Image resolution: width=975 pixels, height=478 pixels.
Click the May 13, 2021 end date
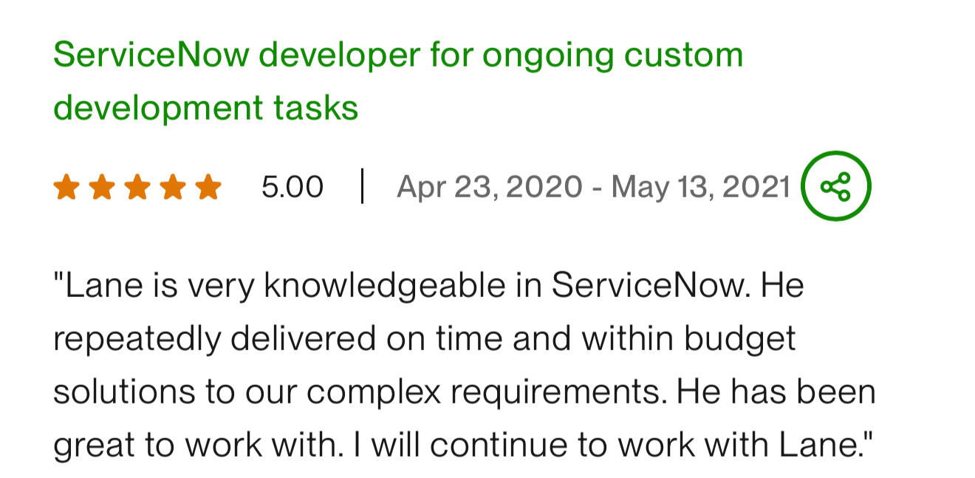(x=701, y=187)
